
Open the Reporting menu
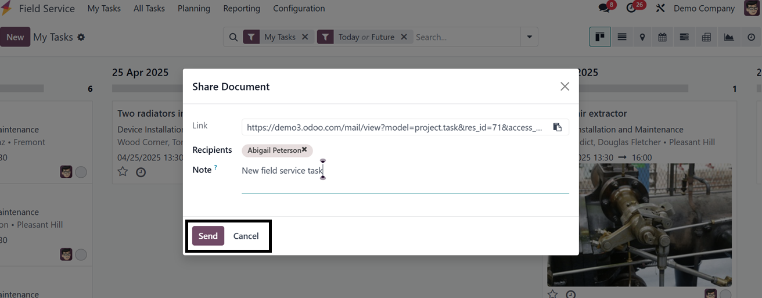tap(242, 8)
